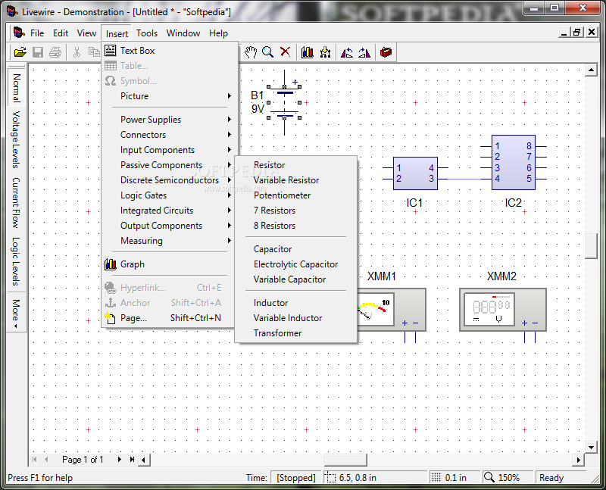Click the new Page icon in Insert menu
The width and height of the screenshot is (606, 490).
coord(110,318)
